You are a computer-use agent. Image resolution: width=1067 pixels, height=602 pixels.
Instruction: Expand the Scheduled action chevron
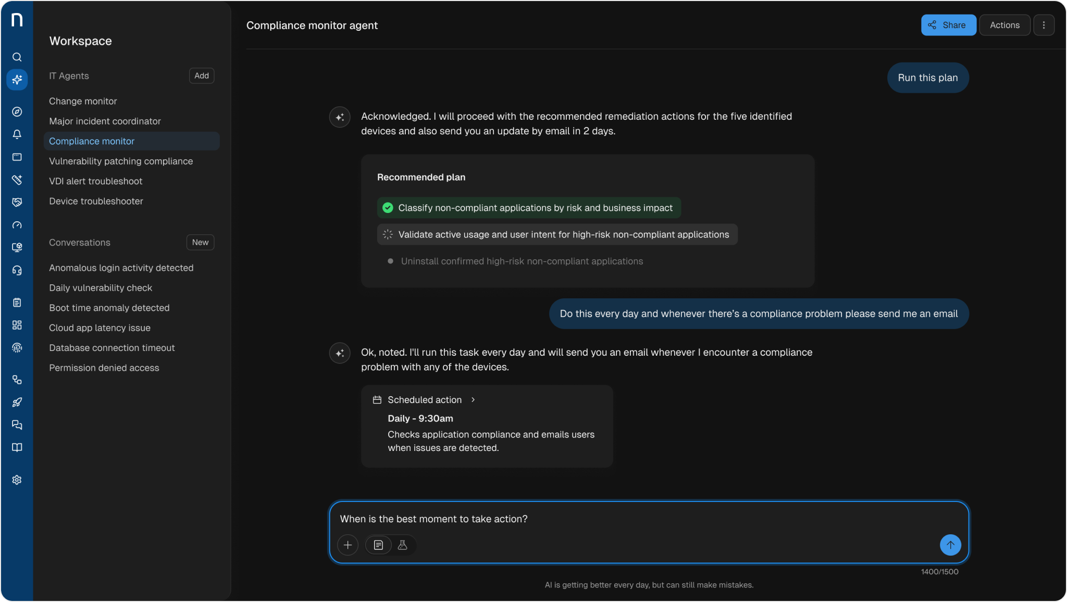pos(473,400)
